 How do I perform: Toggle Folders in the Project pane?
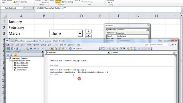point(15,55)
